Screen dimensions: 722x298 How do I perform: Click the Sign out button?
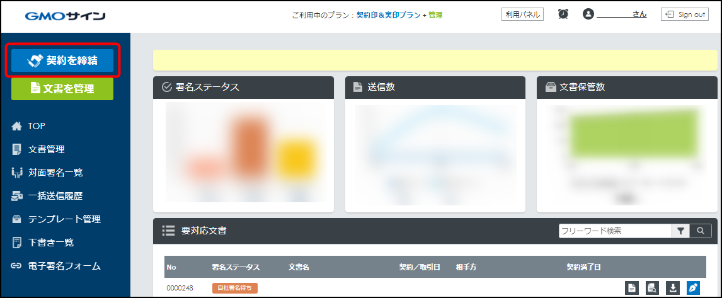[685, 14]
